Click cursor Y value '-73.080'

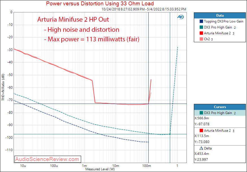pyautogui.click(x=202, y=142)
